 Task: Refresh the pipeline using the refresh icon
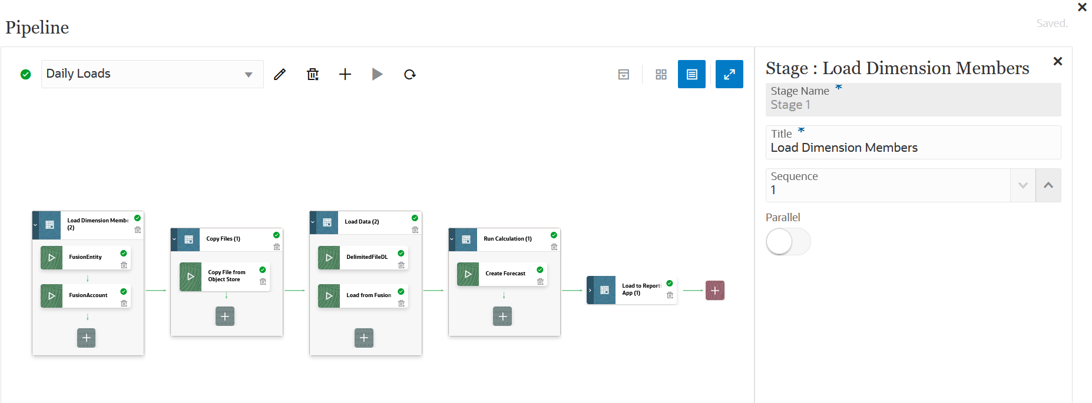(409, 74)
